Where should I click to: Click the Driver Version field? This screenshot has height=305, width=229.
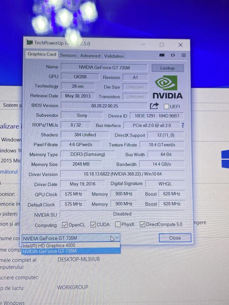click(123, 174)
